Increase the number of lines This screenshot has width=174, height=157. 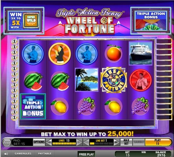[79, 142]
